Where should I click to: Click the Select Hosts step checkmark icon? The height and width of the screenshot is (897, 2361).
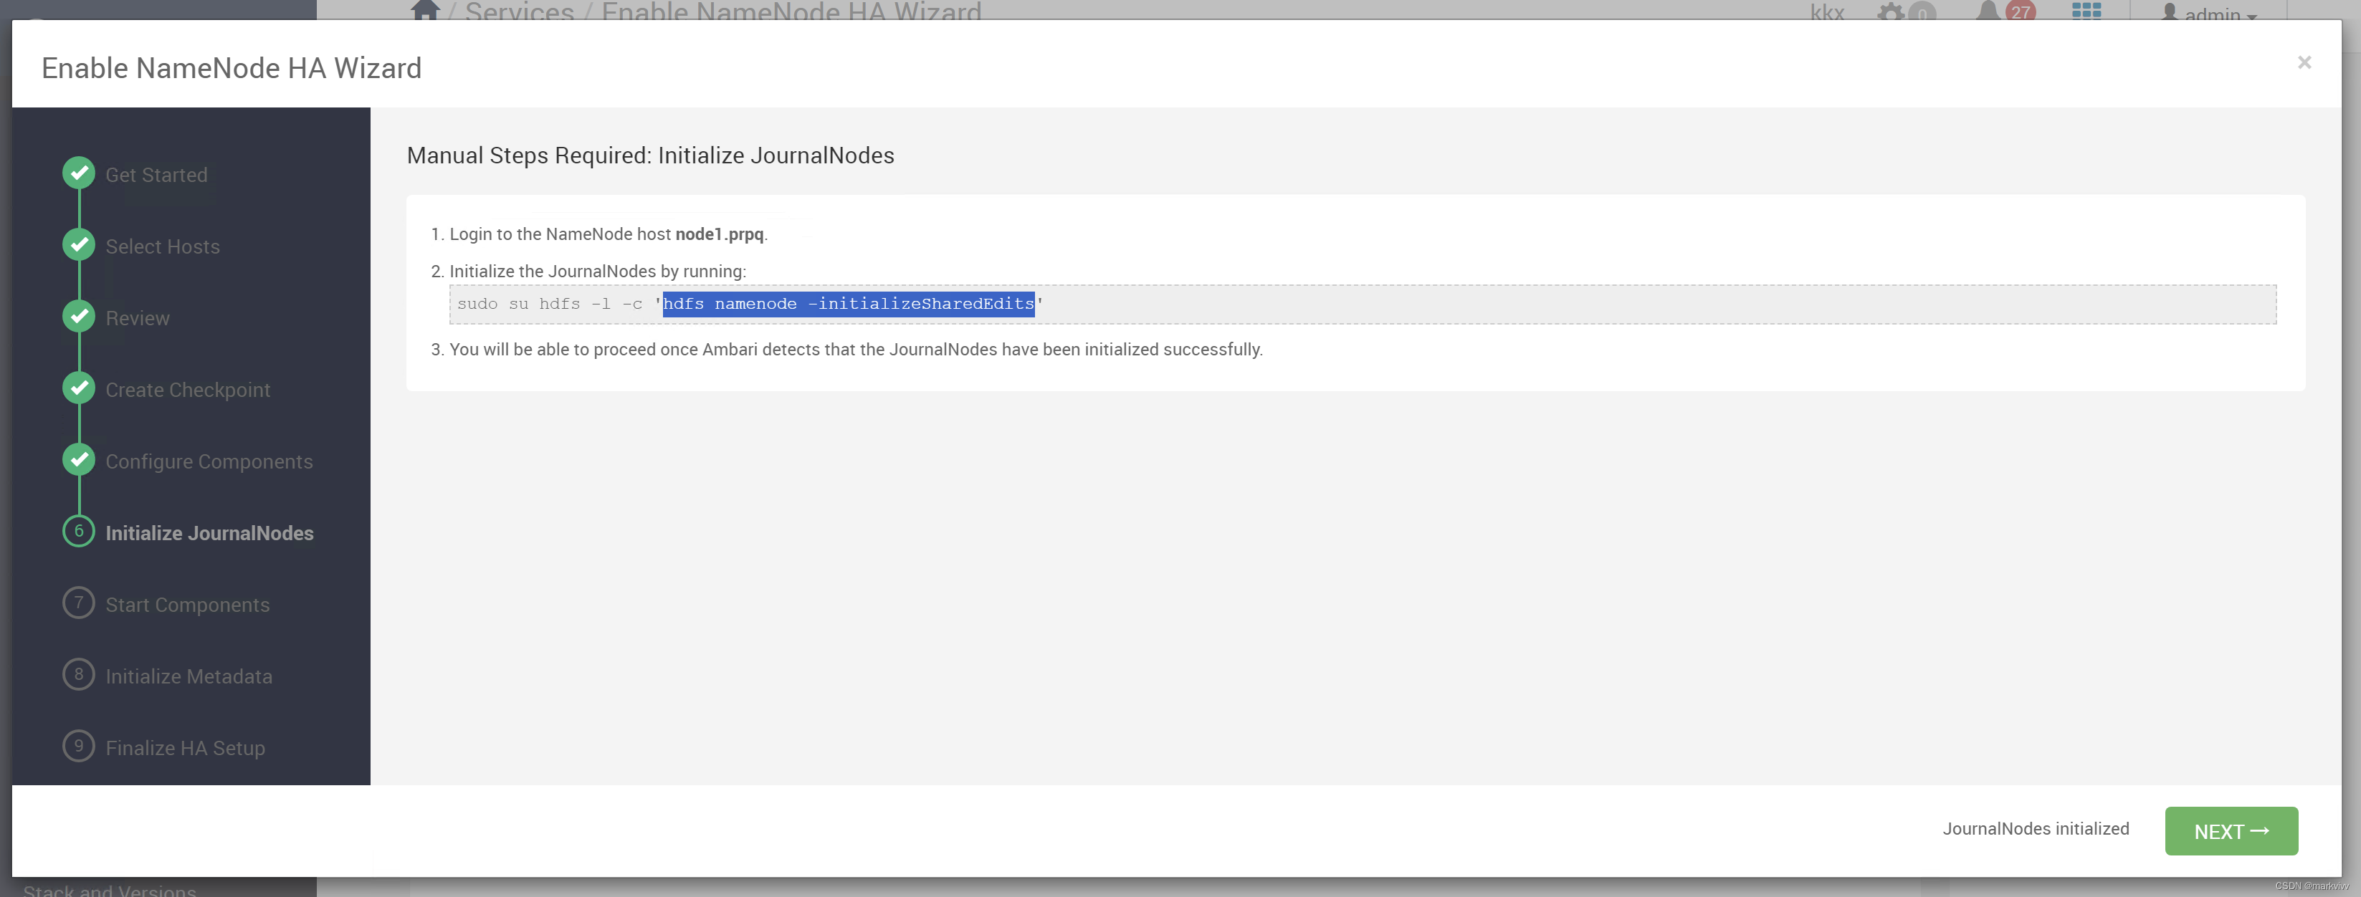(79, 244)
